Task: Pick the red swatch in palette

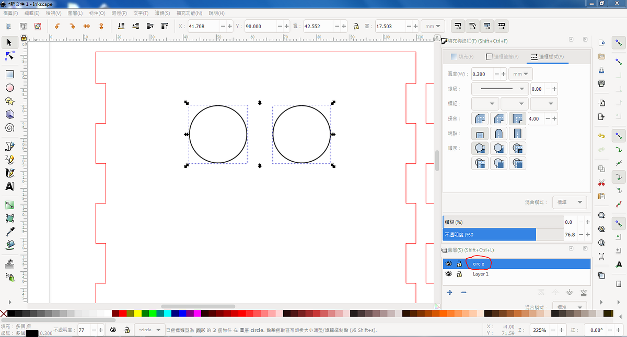Action: coord(123,314)
